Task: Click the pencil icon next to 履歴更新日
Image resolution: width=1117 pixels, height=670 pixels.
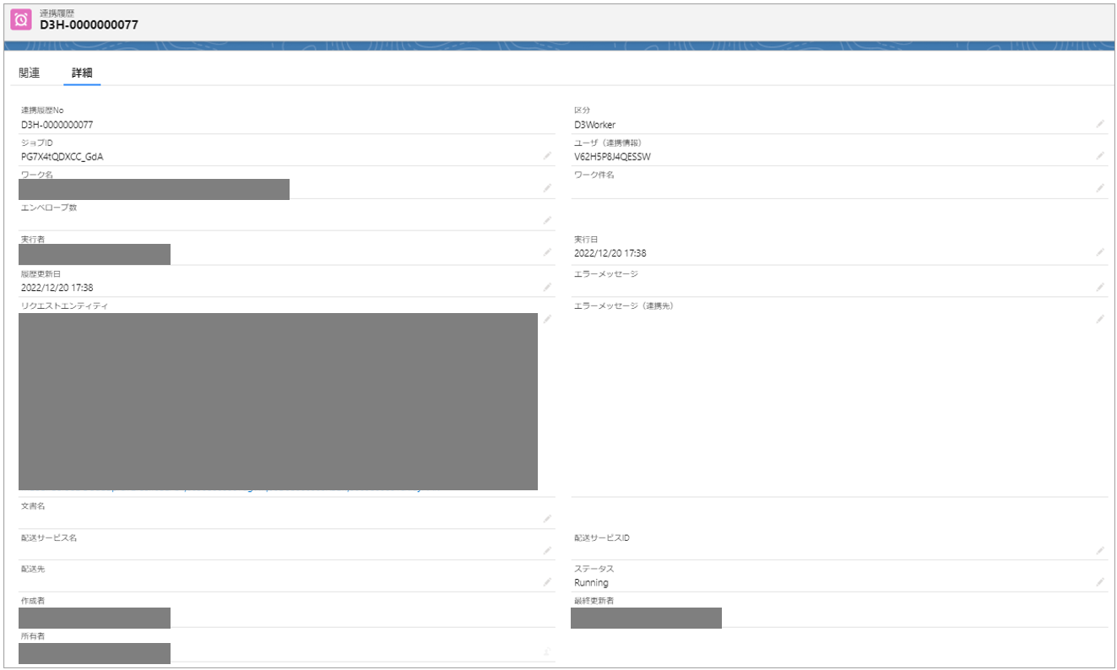Action: [547, 287]
